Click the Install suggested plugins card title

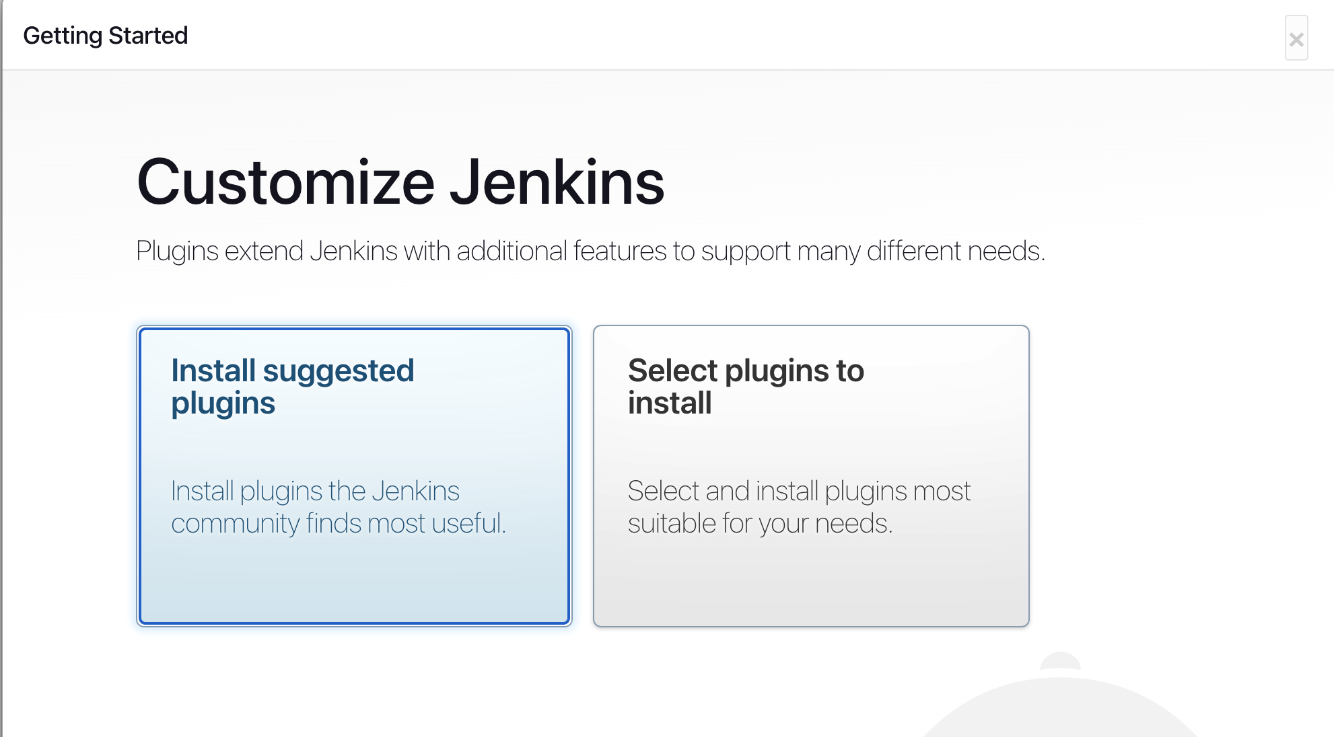pos(293,385)
